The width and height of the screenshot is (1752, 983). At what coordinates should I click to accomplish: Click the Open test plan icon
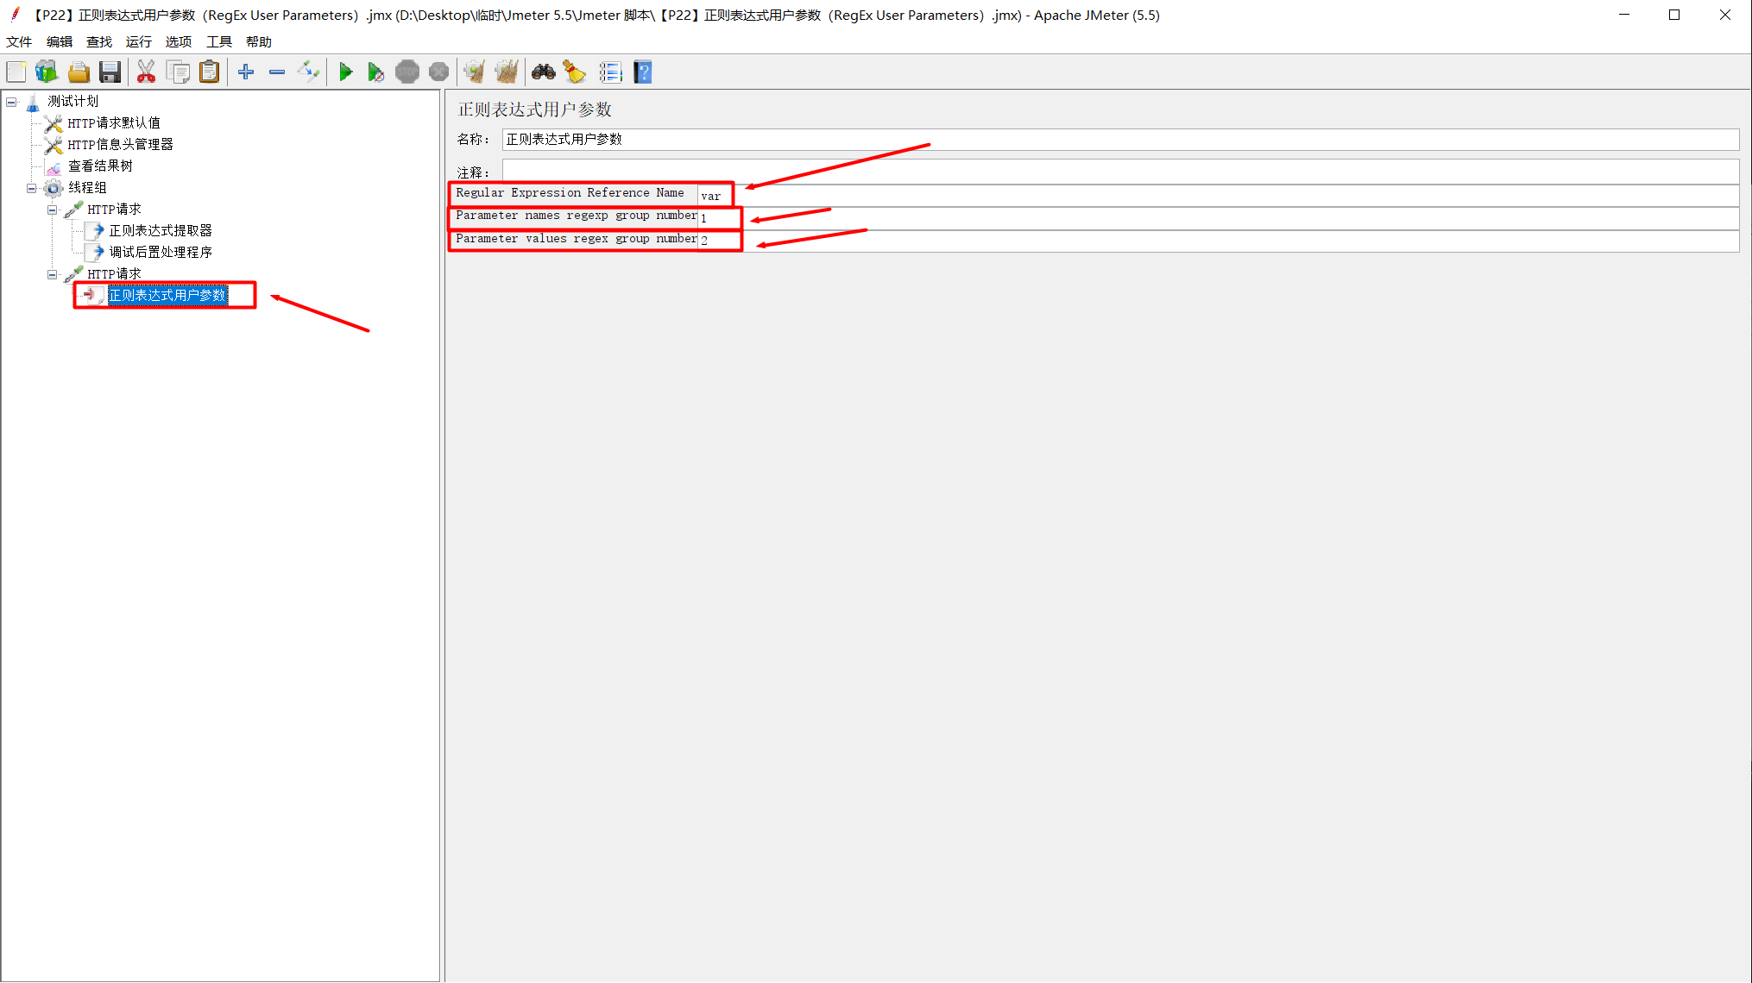point(79,73)
